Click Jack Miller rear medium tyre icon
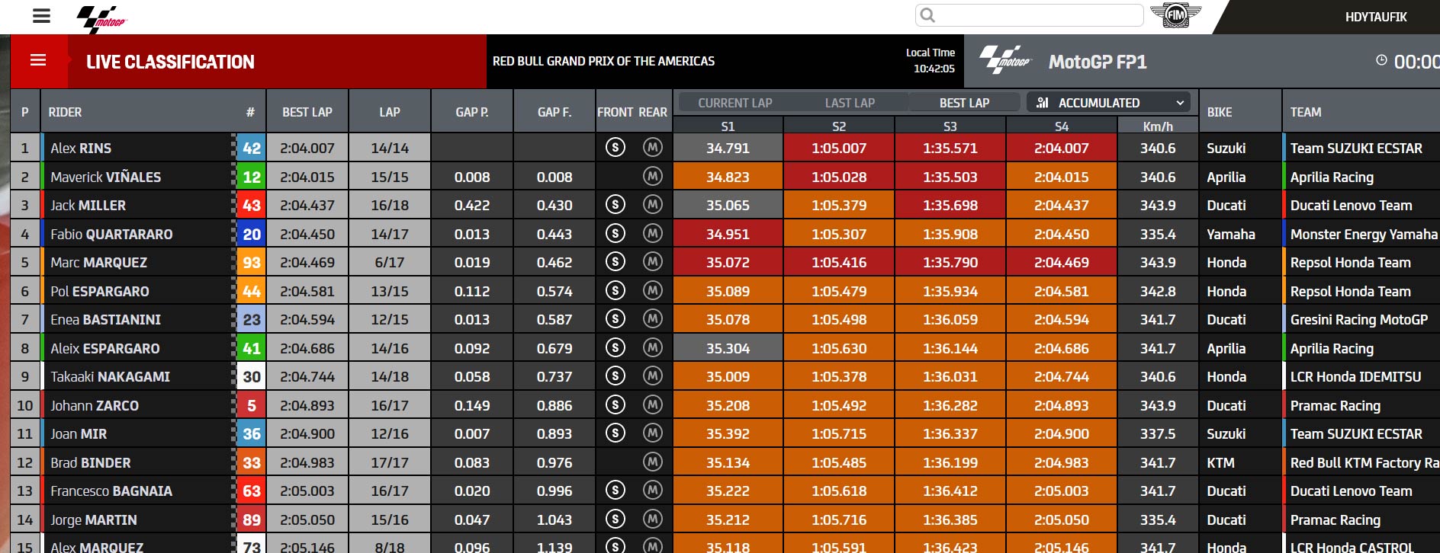The height and width of the screenshot is (553, 1440). [x=653, y=205]
